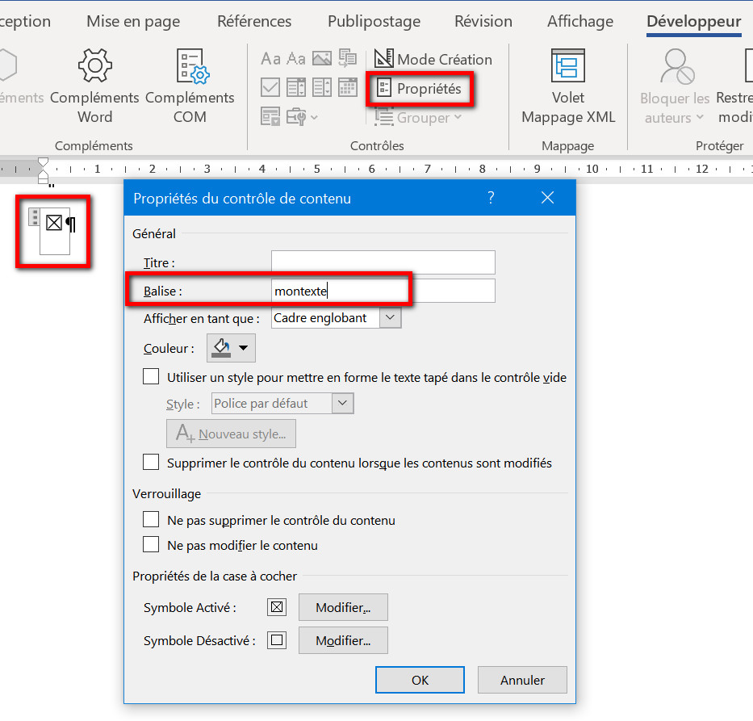The height and width of the screenshot is (721, 753).
Task: Open the Couleur fill color picker
Action: [232, 349]
